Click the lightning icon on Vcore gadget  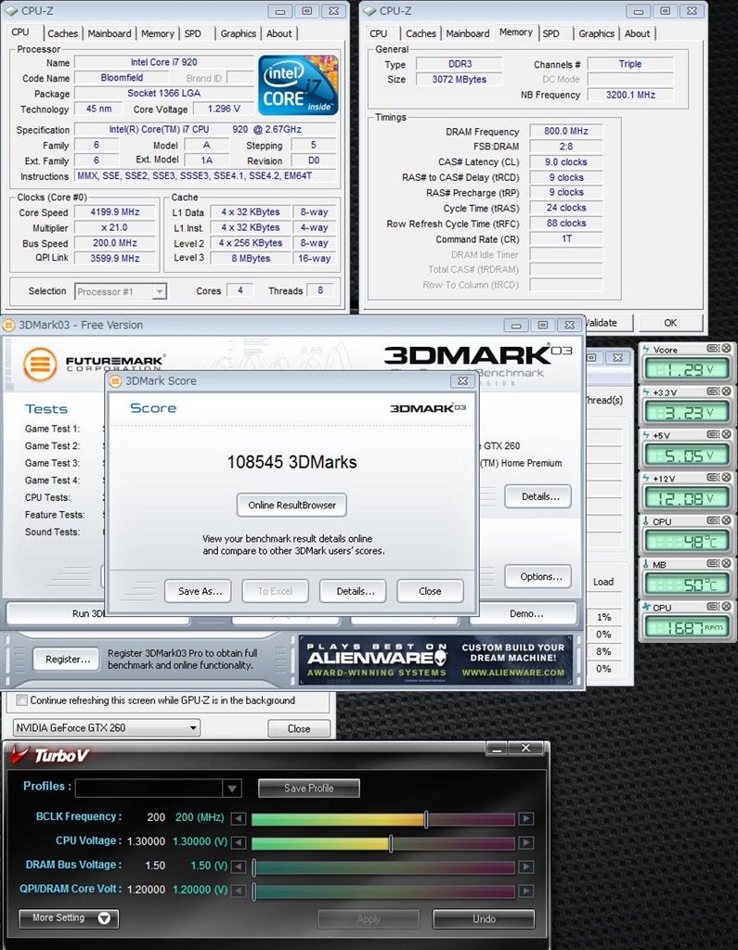(x=646, y=349)
